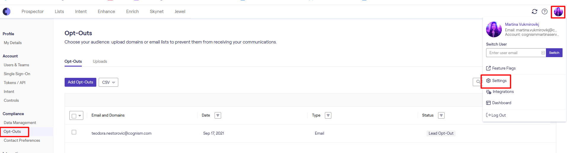Viewport: 567px width, 153px height.
Task: Open the Date column filter icon
Action: pos(218,115)
